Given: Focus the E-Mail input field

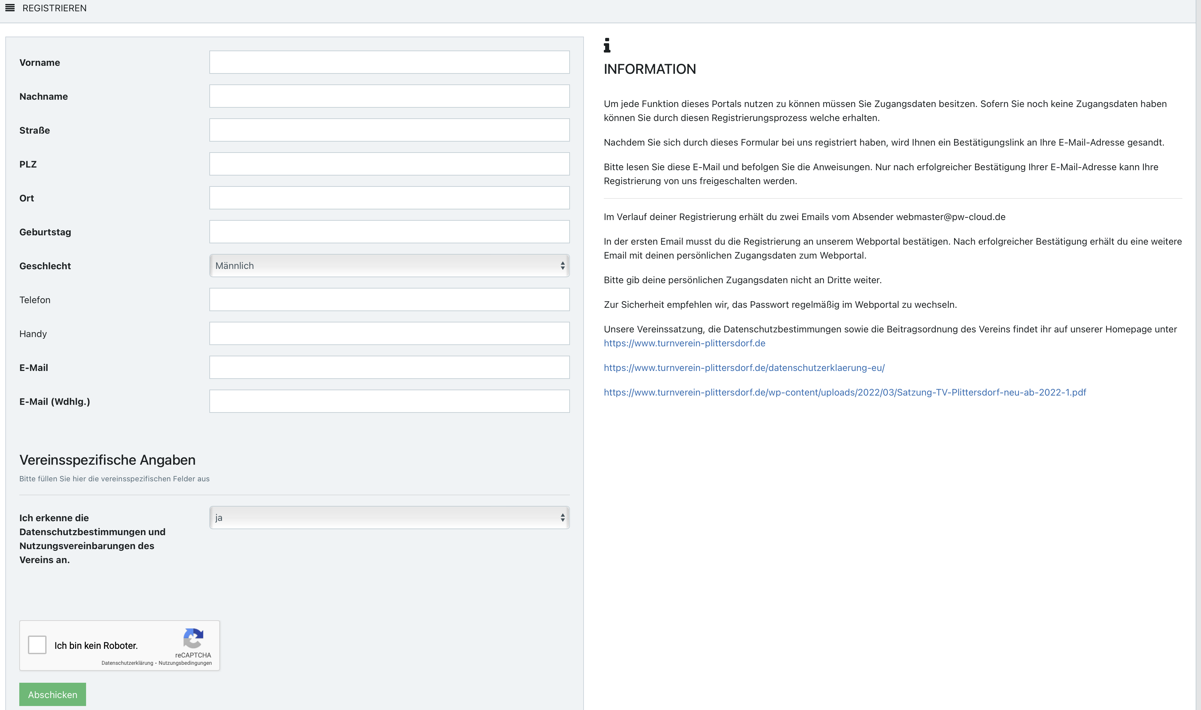Looking at the screenshot, I should point(389,367).
